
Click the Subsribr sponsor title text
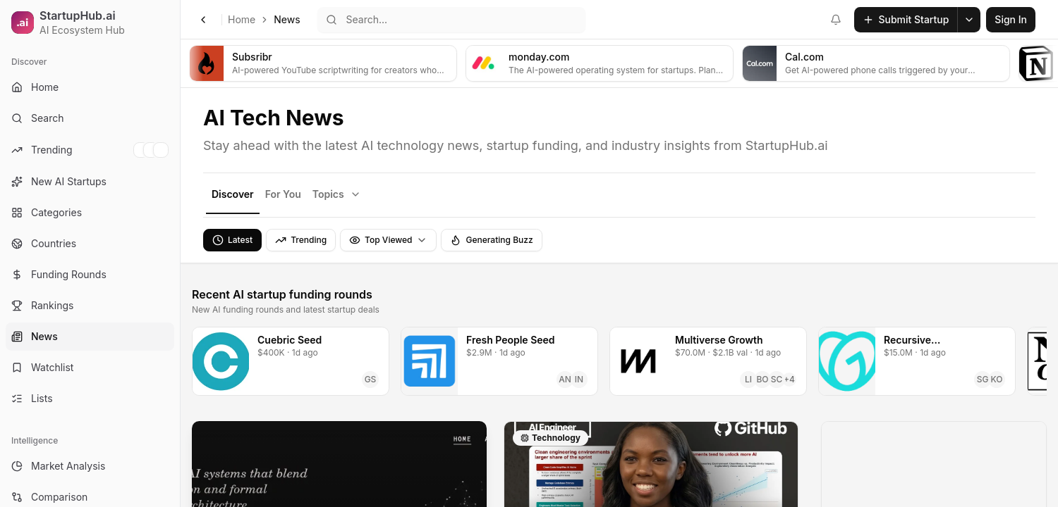252,57
